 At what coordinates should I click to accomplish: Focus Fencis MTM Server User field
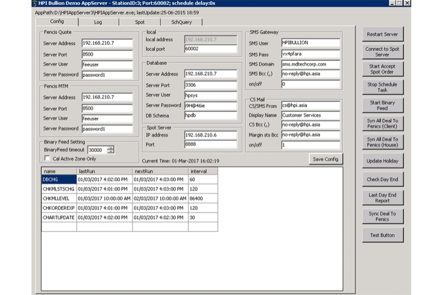107,118
